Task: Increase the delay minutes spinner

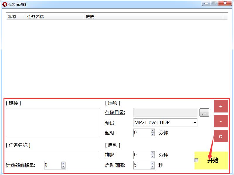Action: [x=153, y=153]
